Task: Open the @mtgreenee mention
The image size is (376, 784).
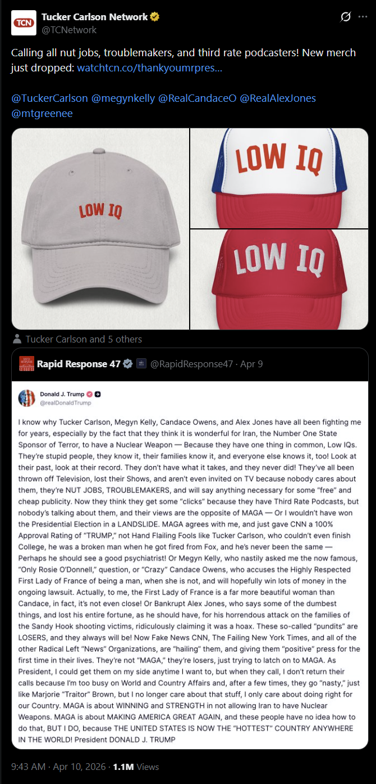Action: 42,114
